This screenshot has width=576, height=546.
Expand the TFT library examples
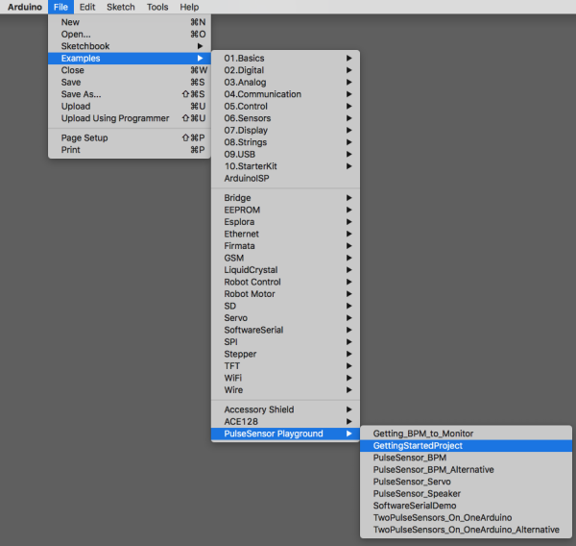tap(285, 366)
